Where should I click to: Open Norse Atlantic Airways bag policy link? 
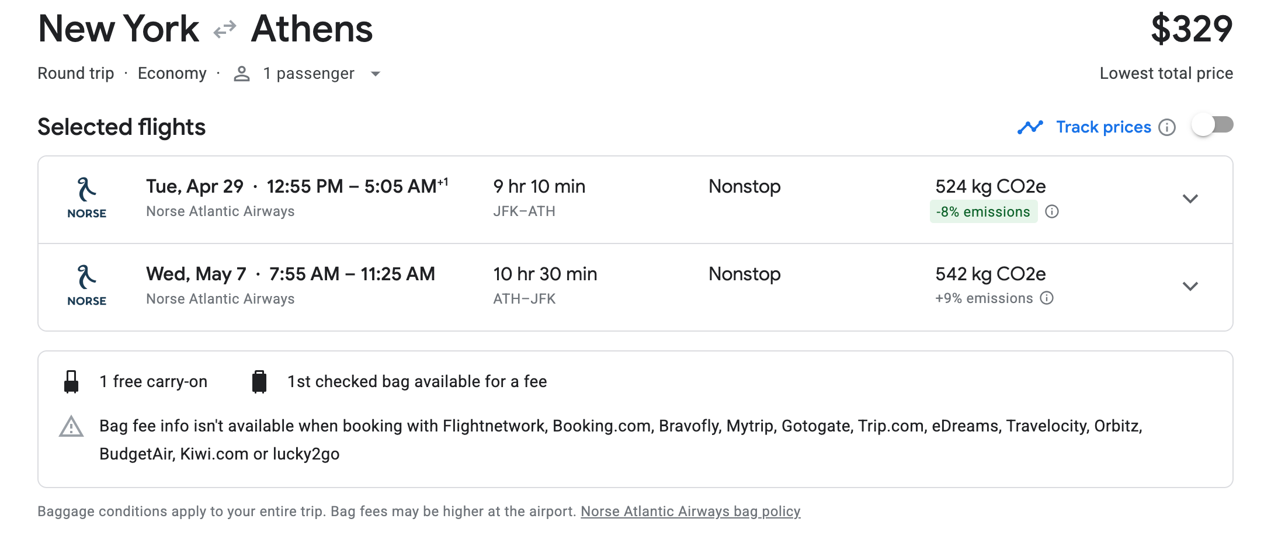coord(690,511)
